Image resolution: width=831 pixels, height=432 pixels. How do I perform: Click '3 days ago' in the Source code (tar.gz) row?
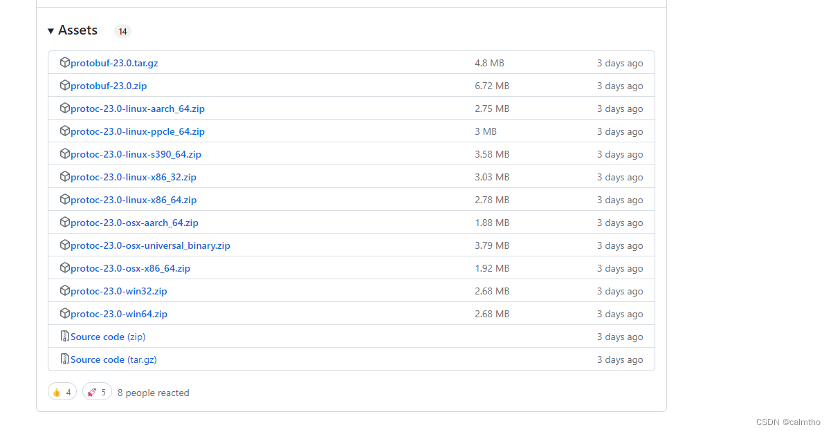point(620,359)
